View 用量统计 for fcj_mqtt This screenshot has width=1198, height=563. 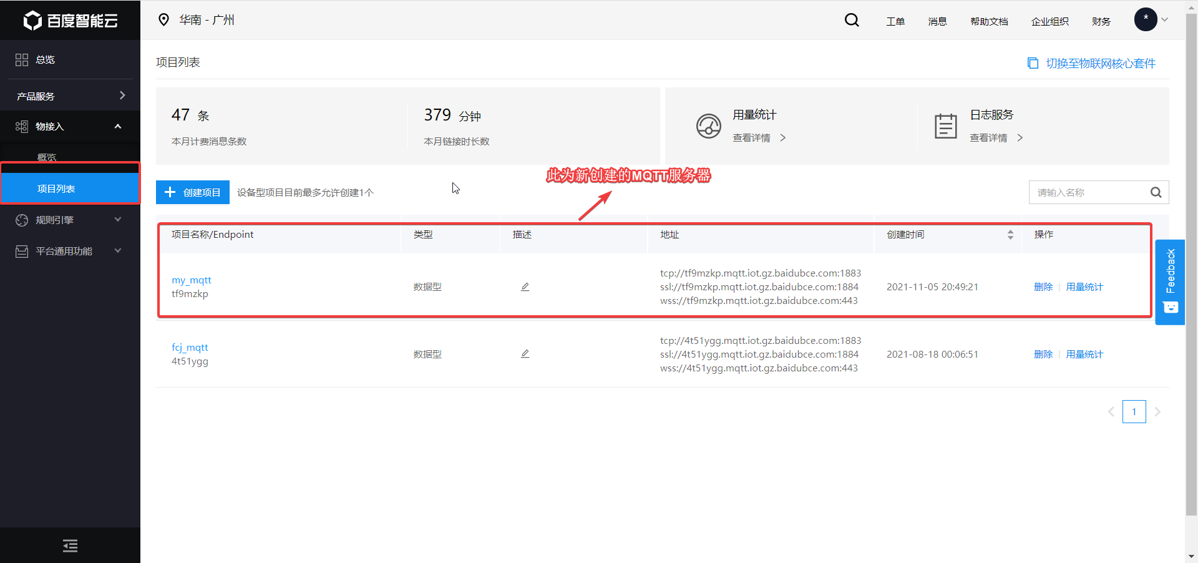[x=1084, y=355]
